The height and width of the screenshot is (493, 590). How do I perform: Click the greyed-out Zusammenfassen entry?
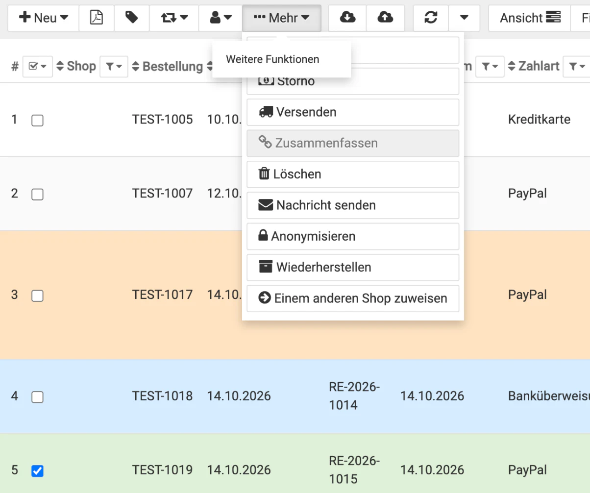pos(353,143)
